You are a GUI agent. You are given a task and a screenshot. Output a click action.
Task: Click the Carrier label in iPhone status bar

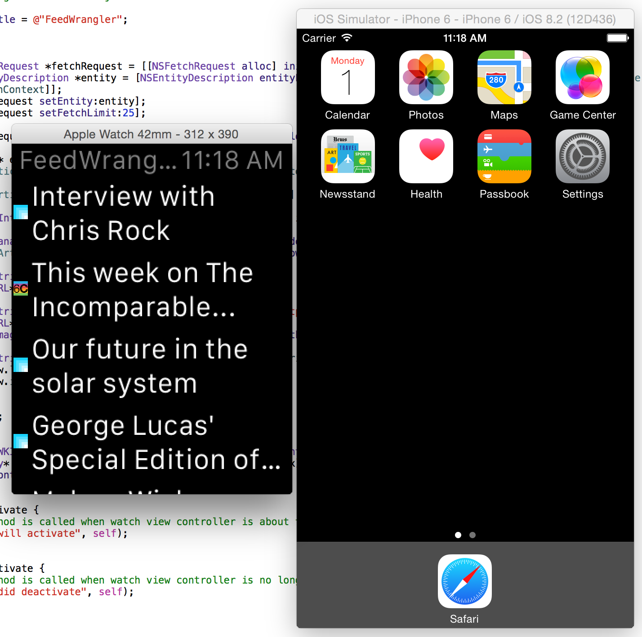319,38
